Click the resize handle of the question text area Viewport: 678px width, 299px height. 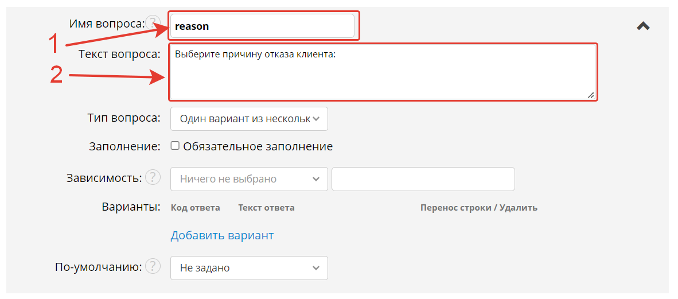[591, 95]
